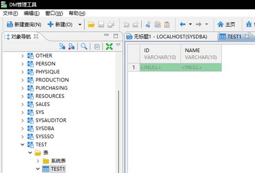Click the Save All toolbar icon
Screen dimensions: 255x173
111,24
